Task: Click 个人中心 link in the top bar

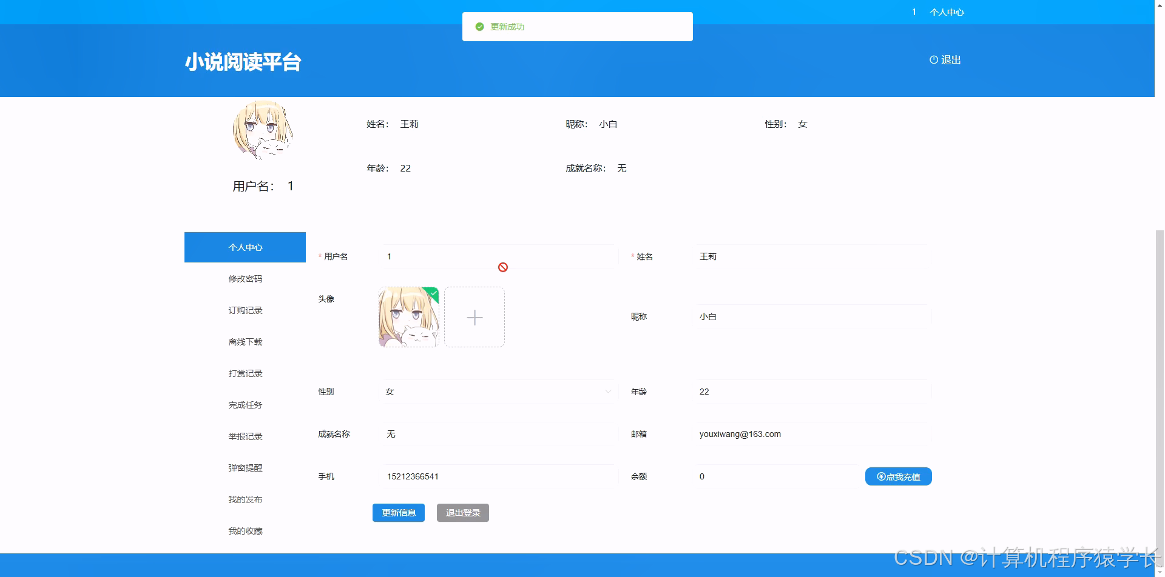Action: (947, 12)
